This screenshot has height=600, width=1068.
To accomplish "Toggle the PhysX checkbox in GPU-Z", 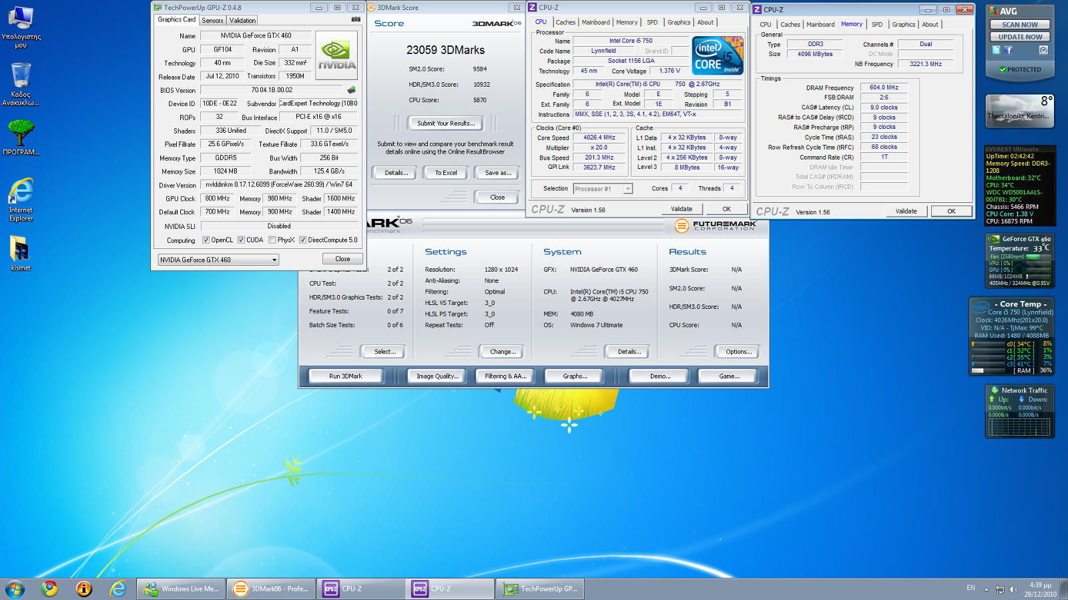I will pos(272,240).
